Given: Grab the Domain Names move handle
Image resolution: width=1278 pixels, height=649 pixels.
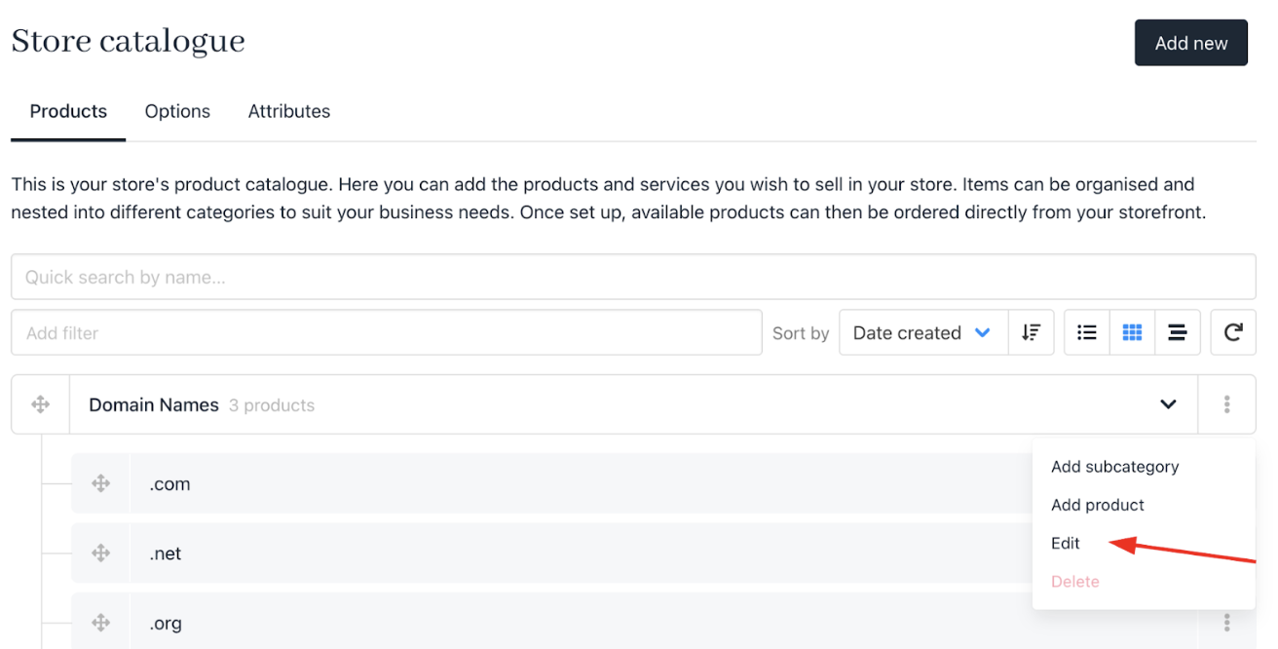Looking at the screenshot, I should click(x=41, y=404).
